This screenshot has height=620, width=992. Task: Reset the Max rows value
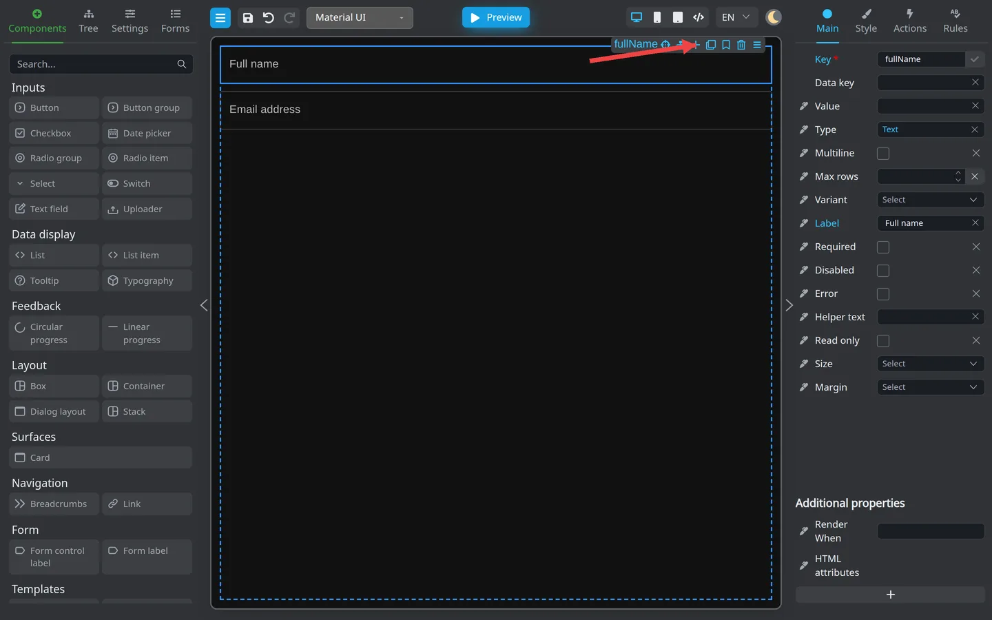975,176
